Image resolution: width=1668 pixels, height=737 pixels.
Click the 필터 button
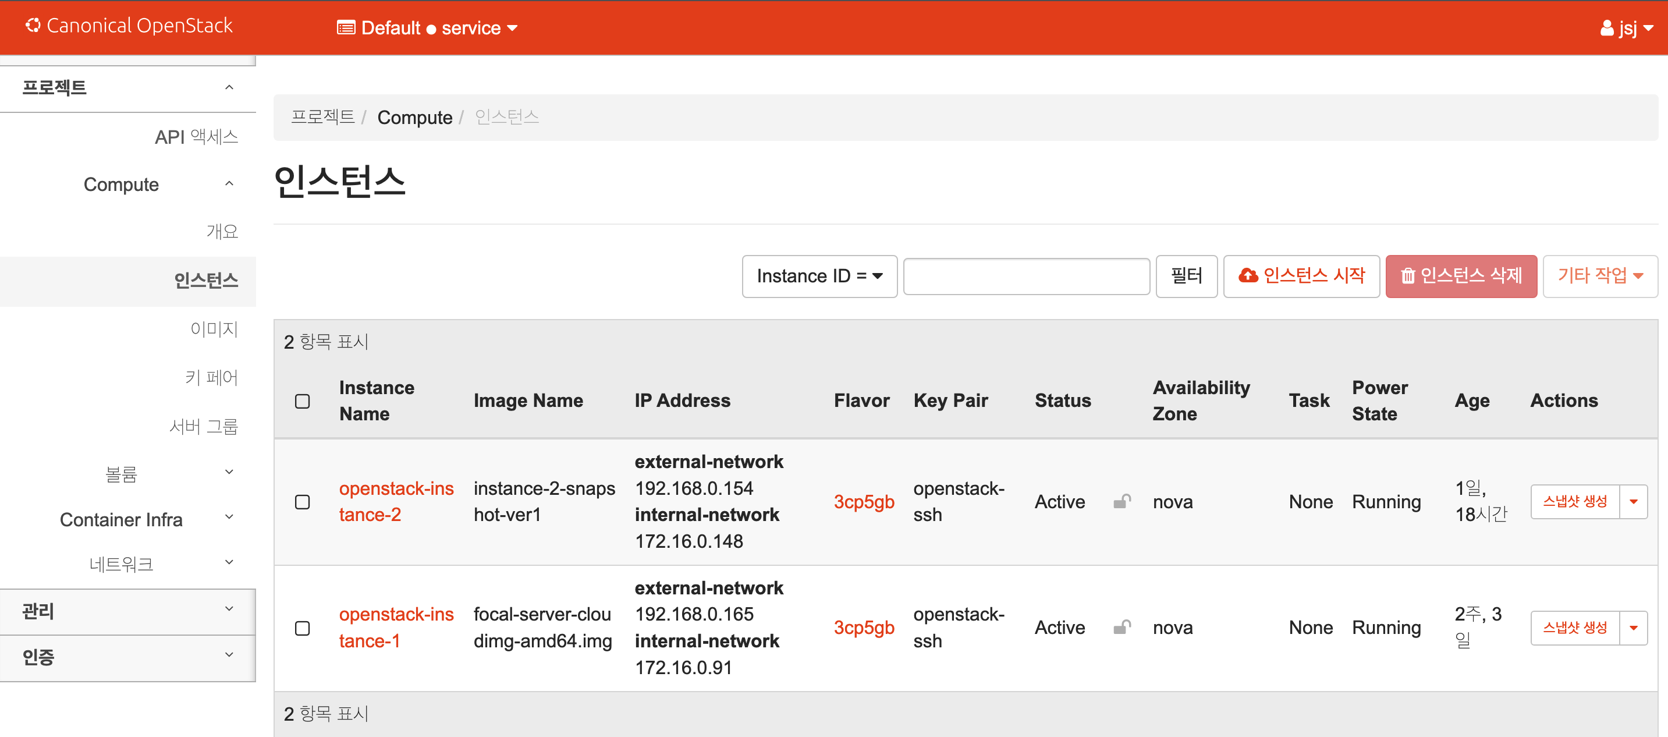tap(1186, 276)
